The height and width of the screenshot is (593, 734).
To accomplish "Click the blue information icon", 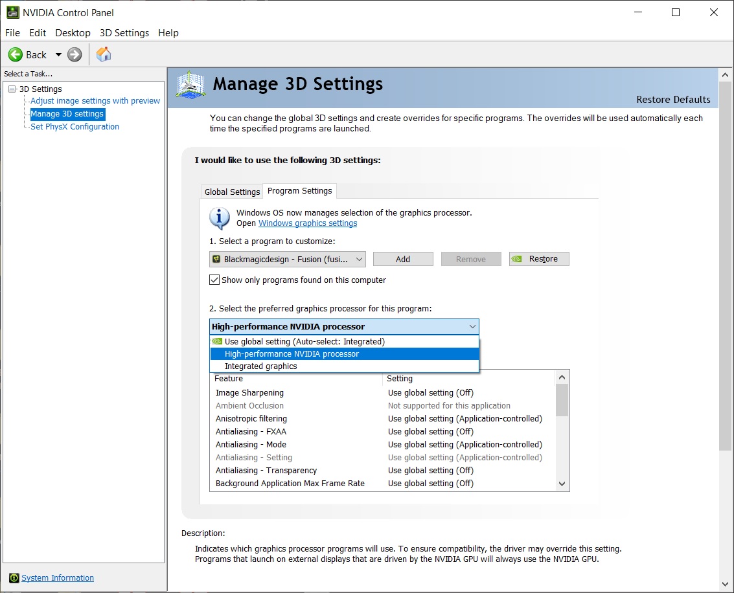I will (x=219, y=218).
